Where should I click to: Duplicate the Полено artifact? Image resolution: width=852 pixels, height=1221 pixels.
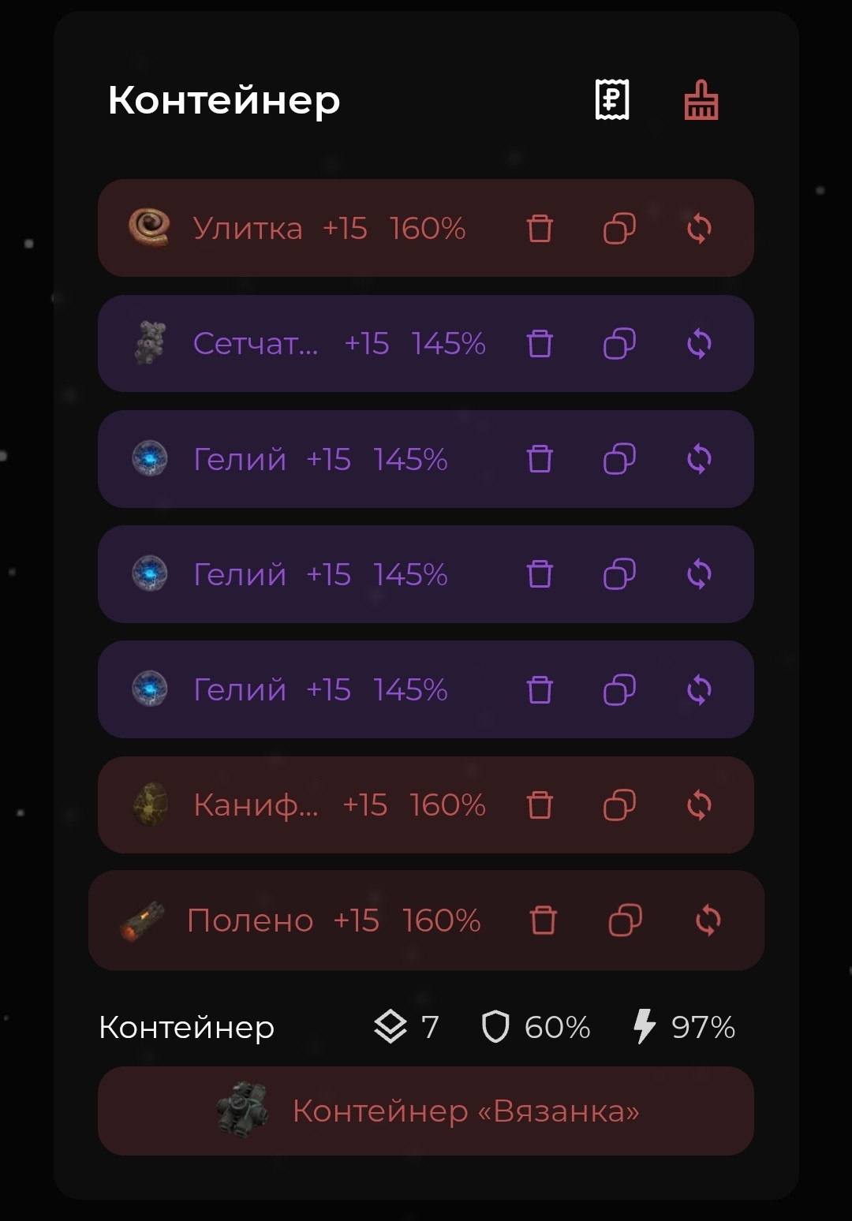(625, 920)
